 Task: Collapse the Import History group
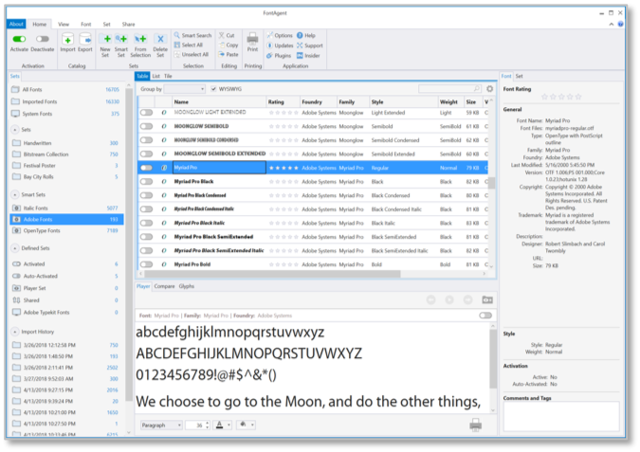tap(15, 332)
